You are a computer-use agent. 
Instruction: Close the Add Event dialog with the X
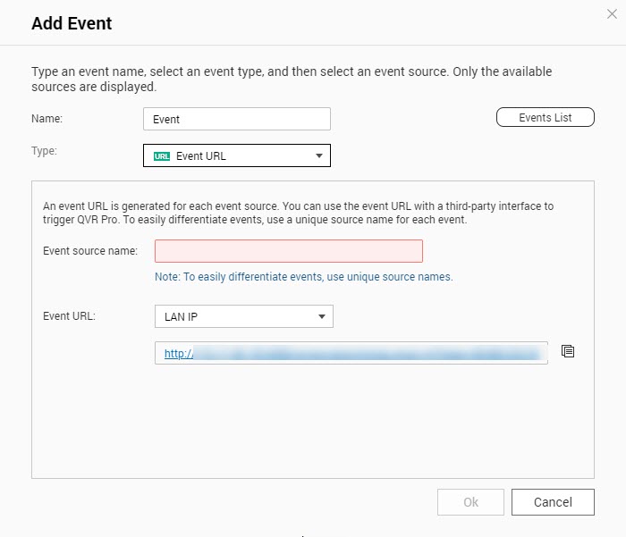coord(611,13)
